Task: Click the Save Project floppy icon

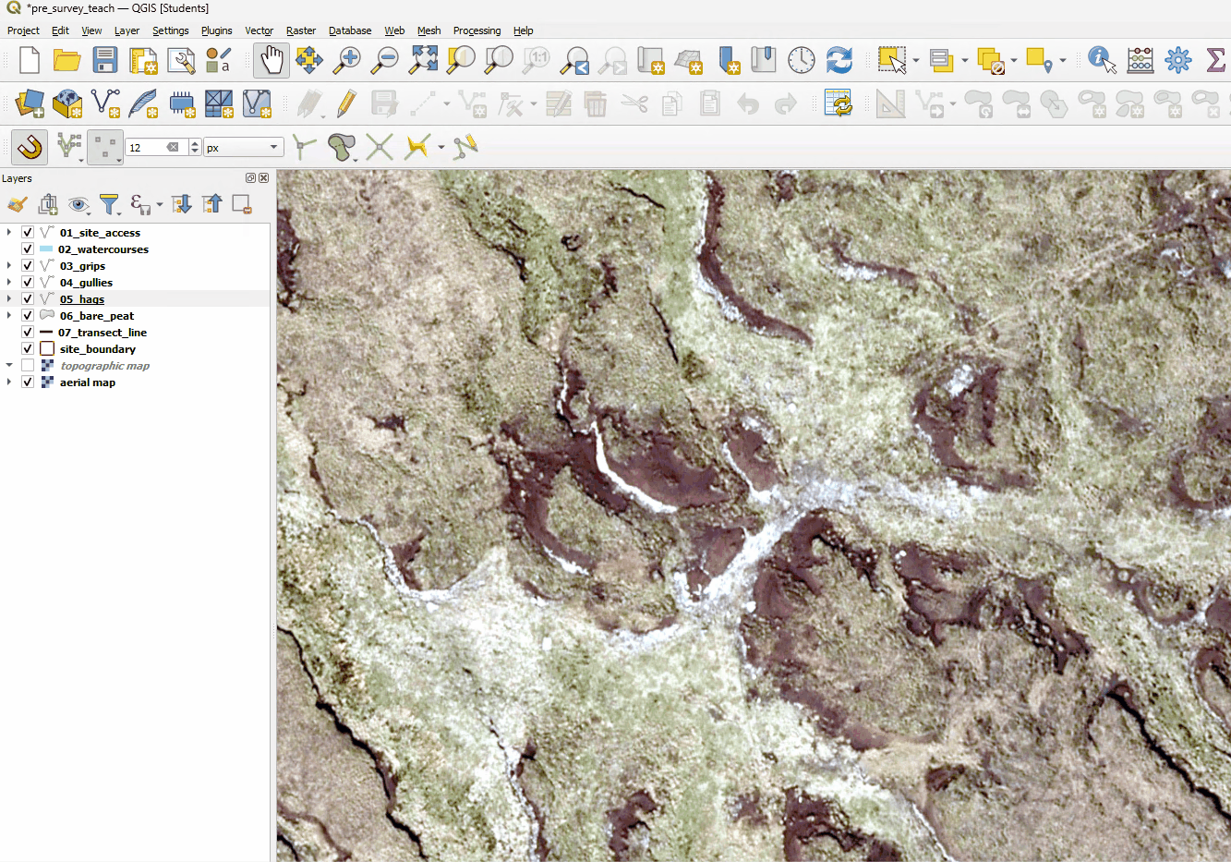Action: click(105, 61)
